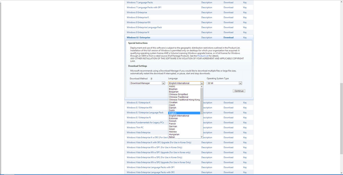Open Description for Windows 8 Enterprise N
The image size is (343, 175).
coord(207,32)
